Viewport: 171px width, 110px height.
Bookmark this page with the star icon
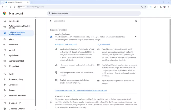(x=145, y=7)
